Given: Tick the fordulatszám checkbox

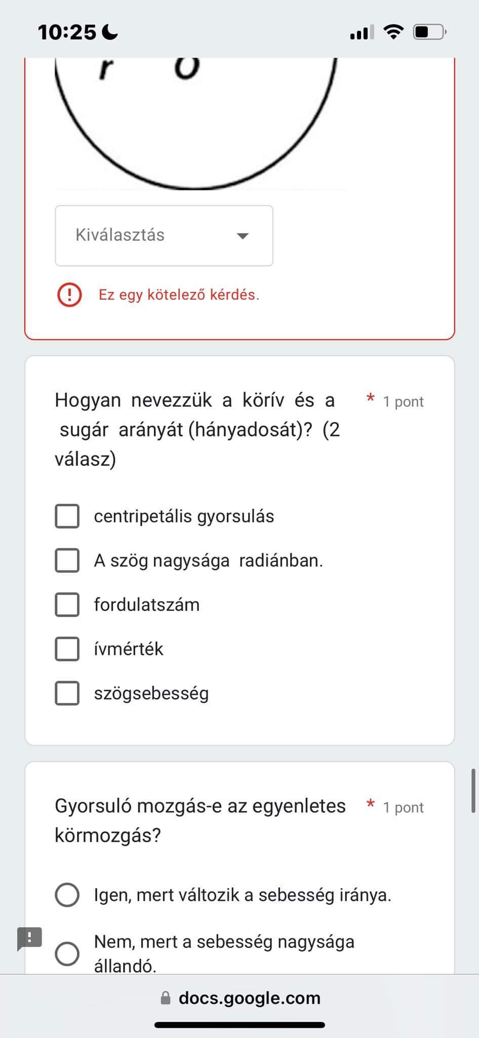Looking at the screenshot, I should (67, 605).
